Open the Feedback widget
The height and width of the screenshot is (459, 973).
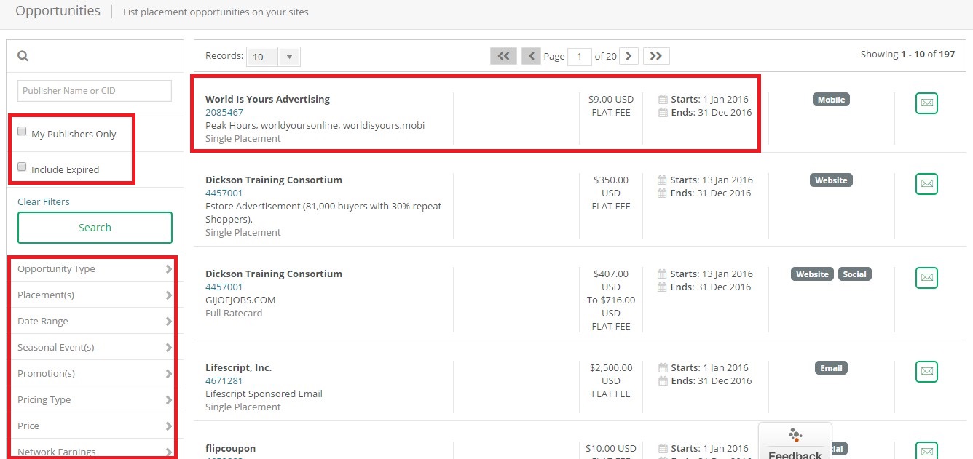click(795, 442)
